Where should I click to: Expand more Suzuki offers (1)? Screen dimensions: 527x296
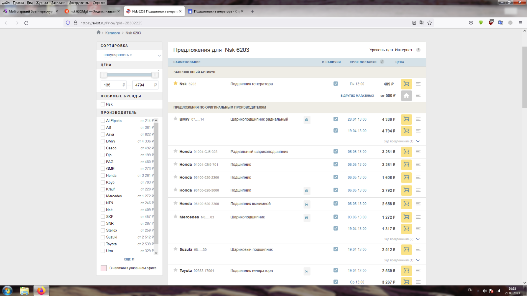pyautogui.click(x=401, y=260)
